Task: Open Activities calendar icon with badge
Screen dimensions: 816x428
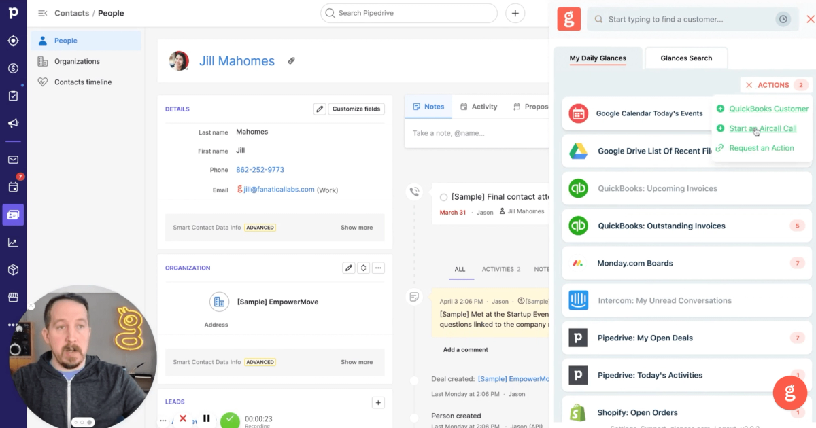Action: tap(13, 187)
